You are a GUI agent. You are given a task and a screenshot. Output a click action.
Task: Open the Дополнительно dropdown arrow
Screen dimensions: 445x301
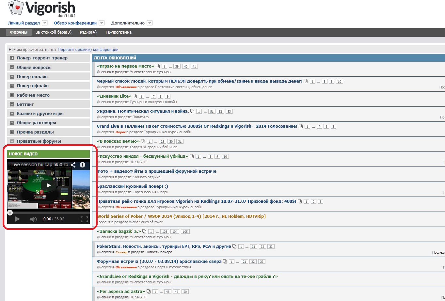pos(150,23)
